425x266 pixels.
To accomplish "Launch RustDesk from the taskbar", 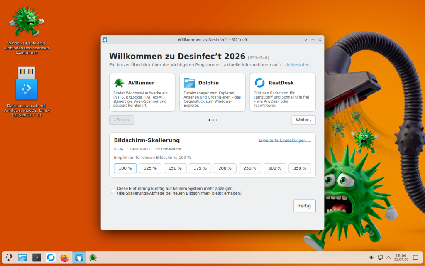I will tap(51, 257).
